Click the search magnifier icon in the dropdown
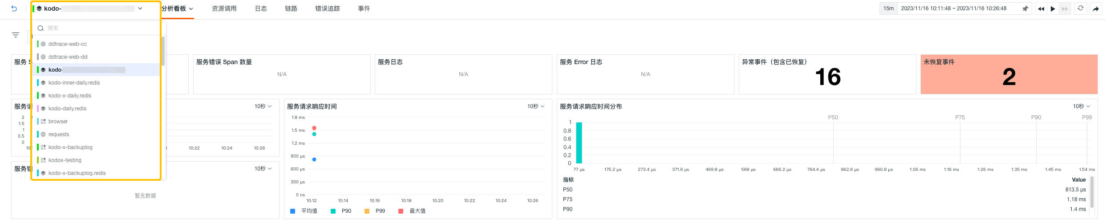Image resolution: width=1106 pixels, height=223 pixels. (41, 28)
